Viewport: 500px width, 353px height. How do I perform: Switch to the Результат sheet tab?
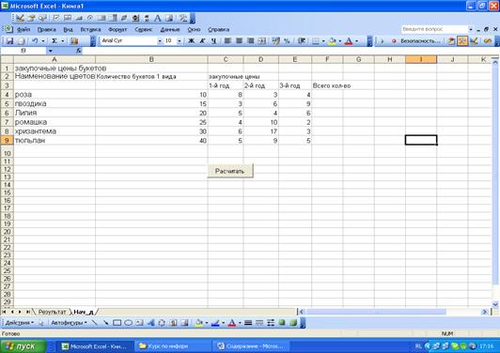click(52, 312)
